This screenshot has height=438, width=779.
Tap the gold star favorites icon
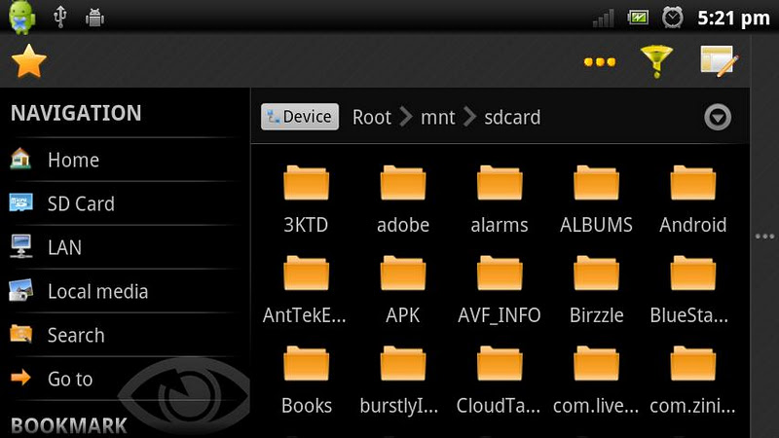click(29, 61)
